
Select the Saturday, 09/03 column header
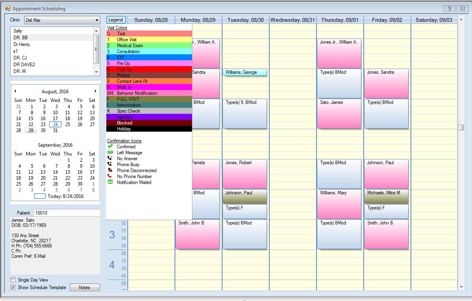click(434, 20)
